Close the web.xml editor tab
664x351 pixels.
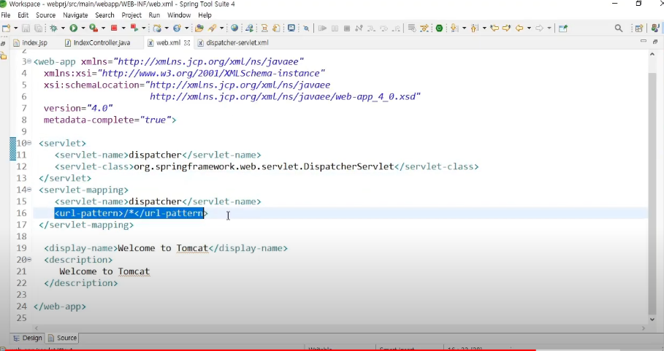click(187, 43)
